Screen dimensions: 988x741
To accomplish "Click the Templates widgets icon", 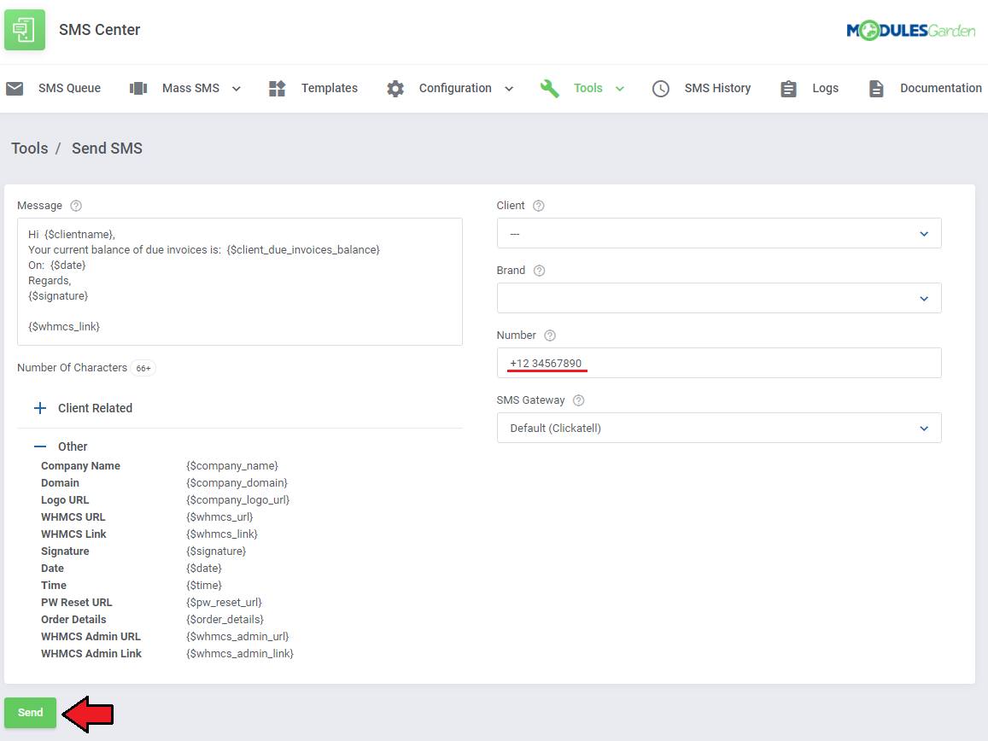I will tap(278, 88).
